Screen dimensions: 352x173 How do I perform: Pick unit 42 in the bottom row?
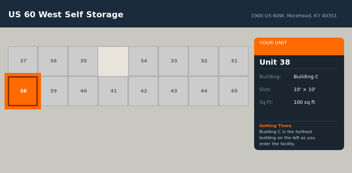[x=143, y=91]
